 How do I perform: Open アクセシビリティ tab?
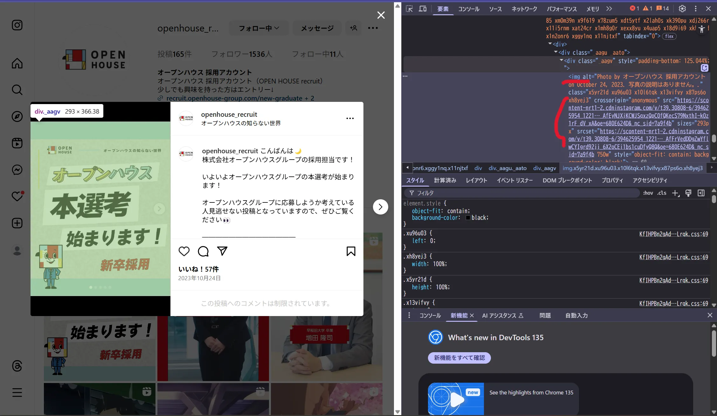[x=650, y=180]
